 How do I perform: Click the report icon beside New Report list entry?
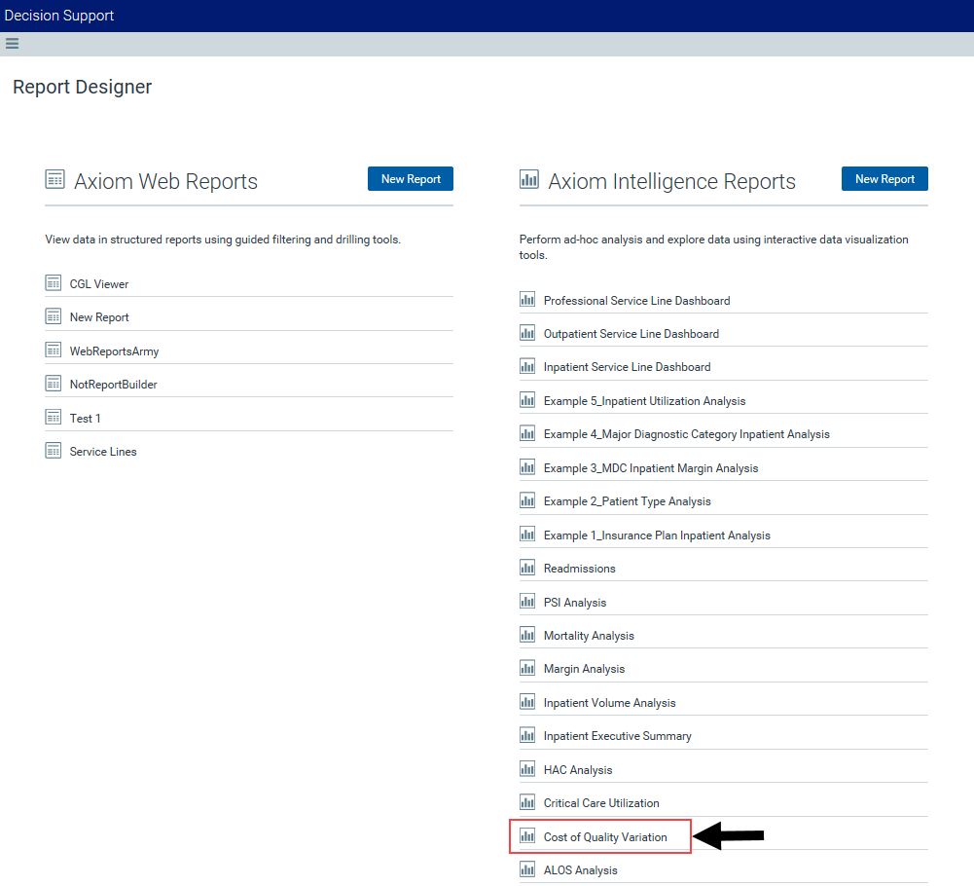54,316
